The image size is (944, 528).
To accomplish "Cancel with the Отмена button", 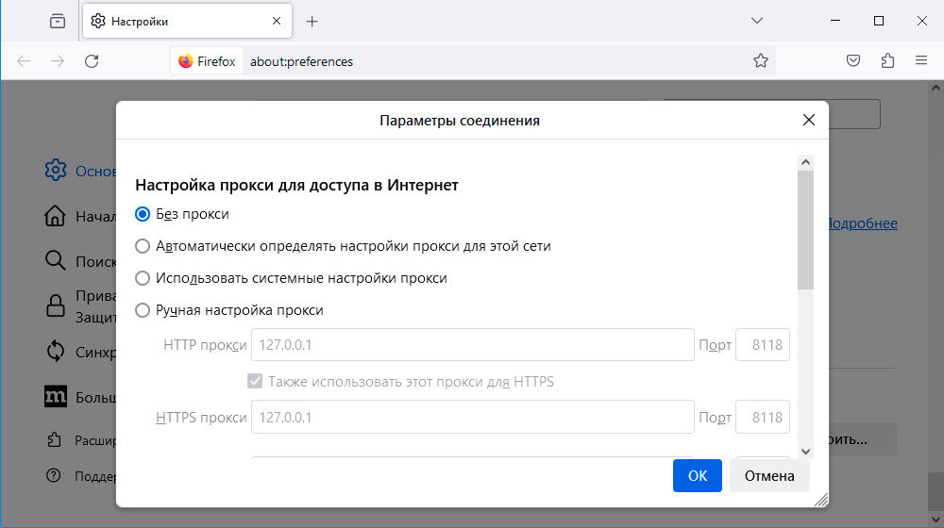I will [x=769, y=476].
